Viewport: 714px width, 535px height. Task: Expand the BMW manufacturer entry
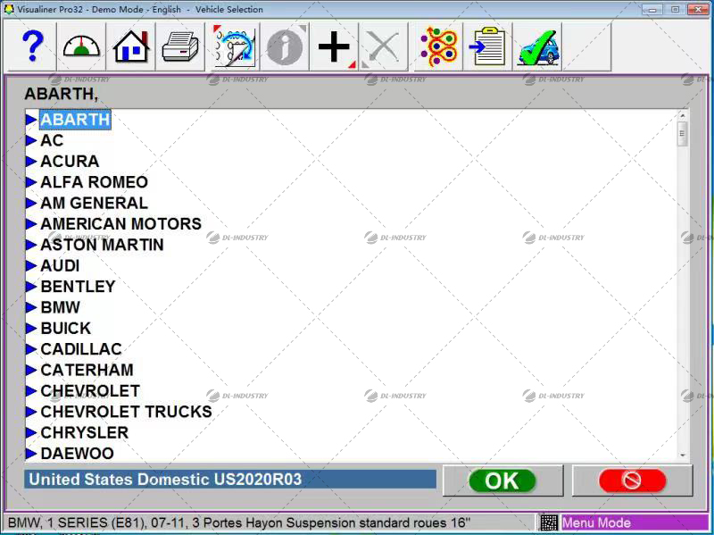click(x=60, y=307)
